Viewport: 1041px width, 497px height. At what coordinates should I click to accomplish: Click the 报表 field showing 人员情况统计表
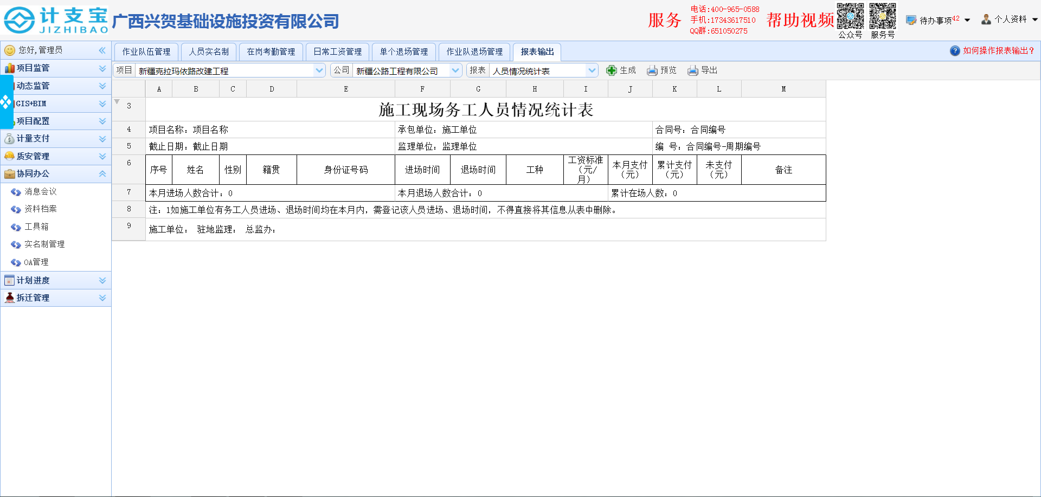tap(538, 70)
